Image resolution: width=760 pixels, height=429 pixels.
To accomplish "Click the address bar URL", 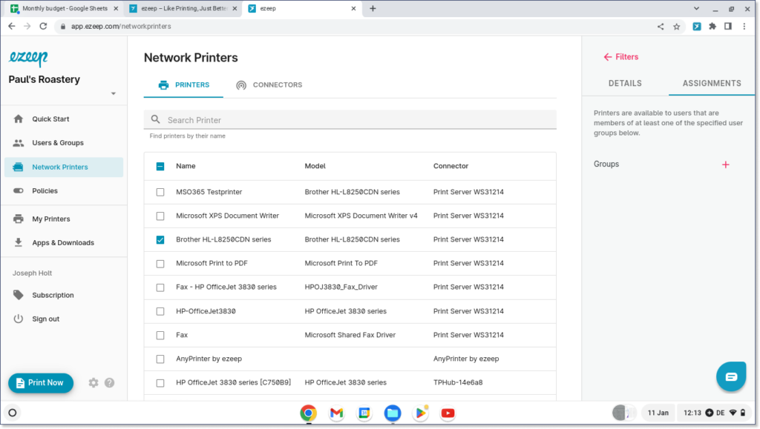I will click(121, 27).
